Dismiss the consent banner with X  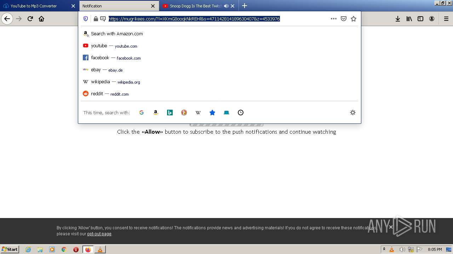(x=391, y=227)
